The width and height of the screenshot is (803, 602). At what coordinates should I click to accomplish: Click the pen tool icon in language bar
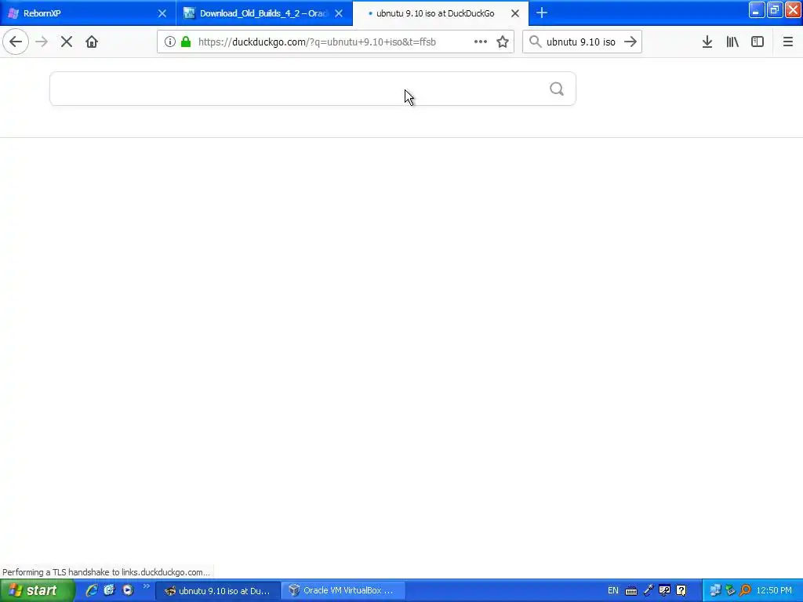[649, 590]
